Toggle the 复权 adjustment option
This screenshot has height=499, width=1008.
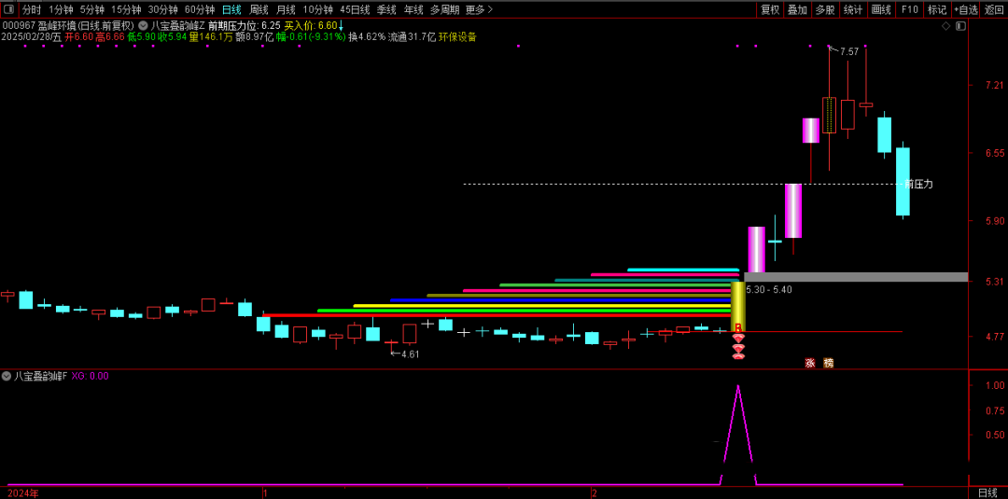(770, 9)
